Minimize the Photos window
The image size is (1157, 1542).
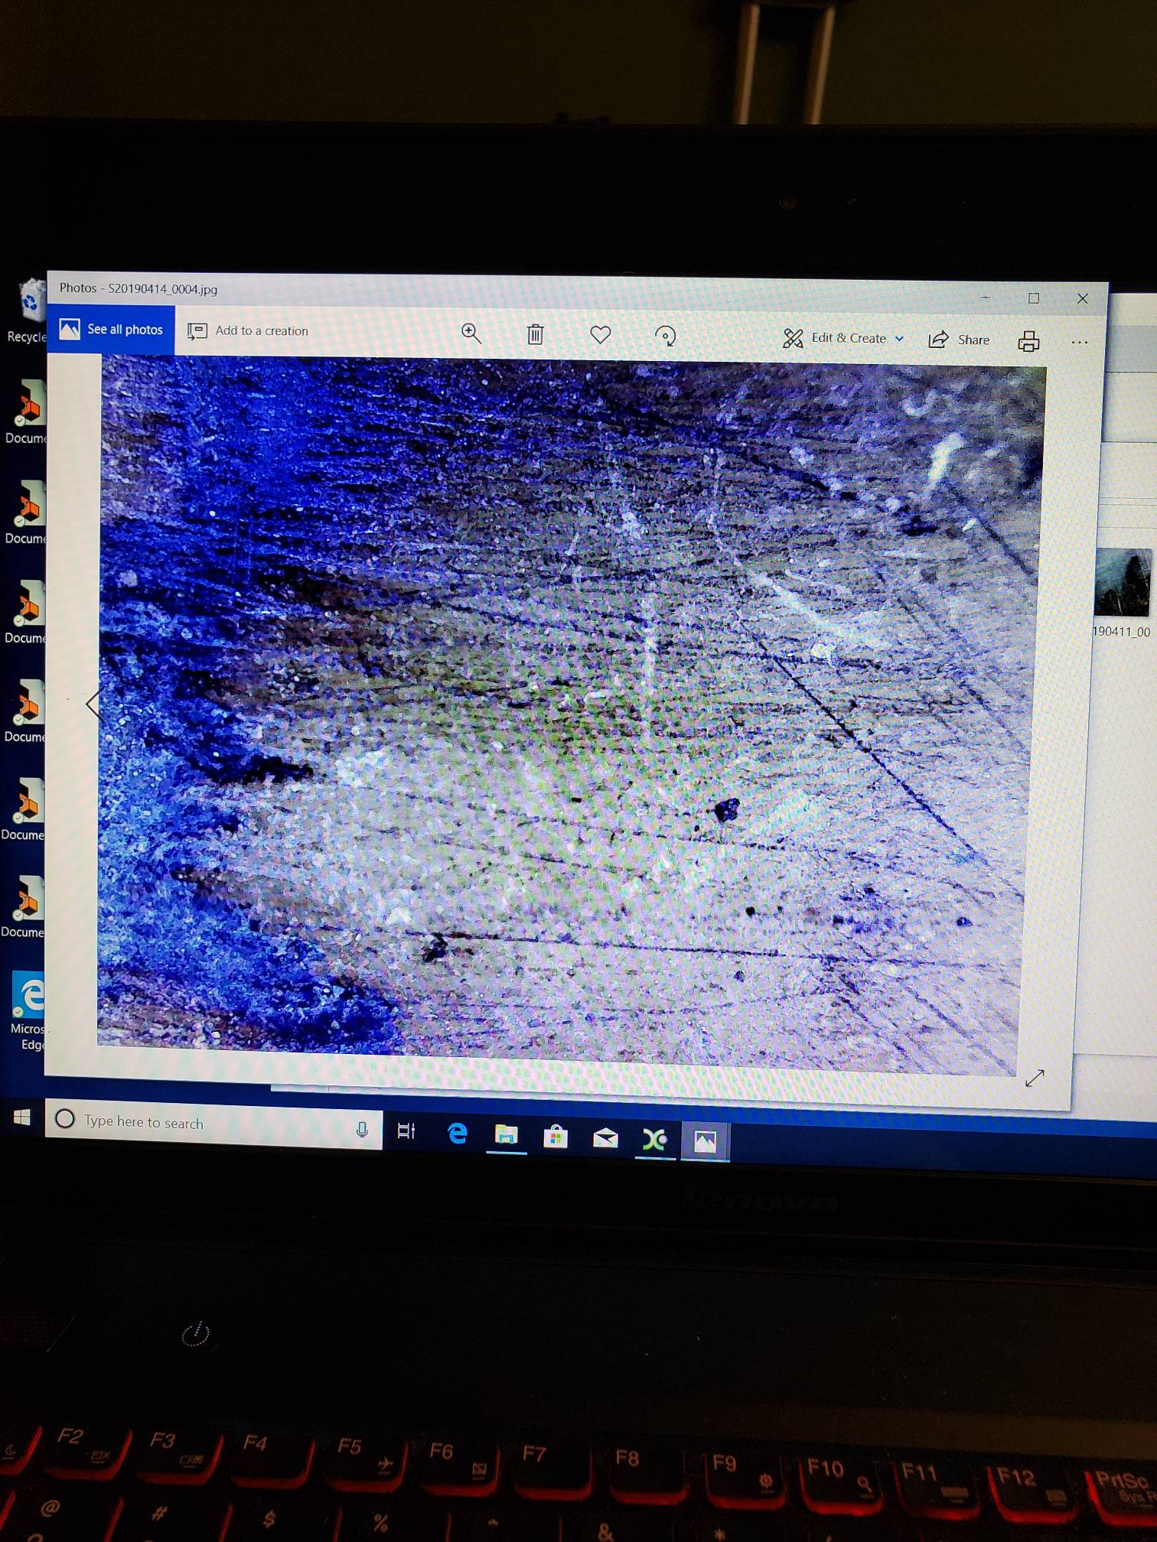985,297
